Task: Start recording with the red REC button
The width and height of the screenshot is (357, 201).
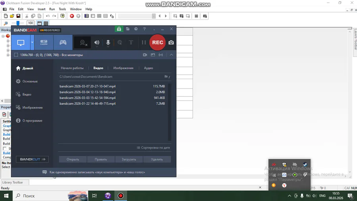Action: 157,42
